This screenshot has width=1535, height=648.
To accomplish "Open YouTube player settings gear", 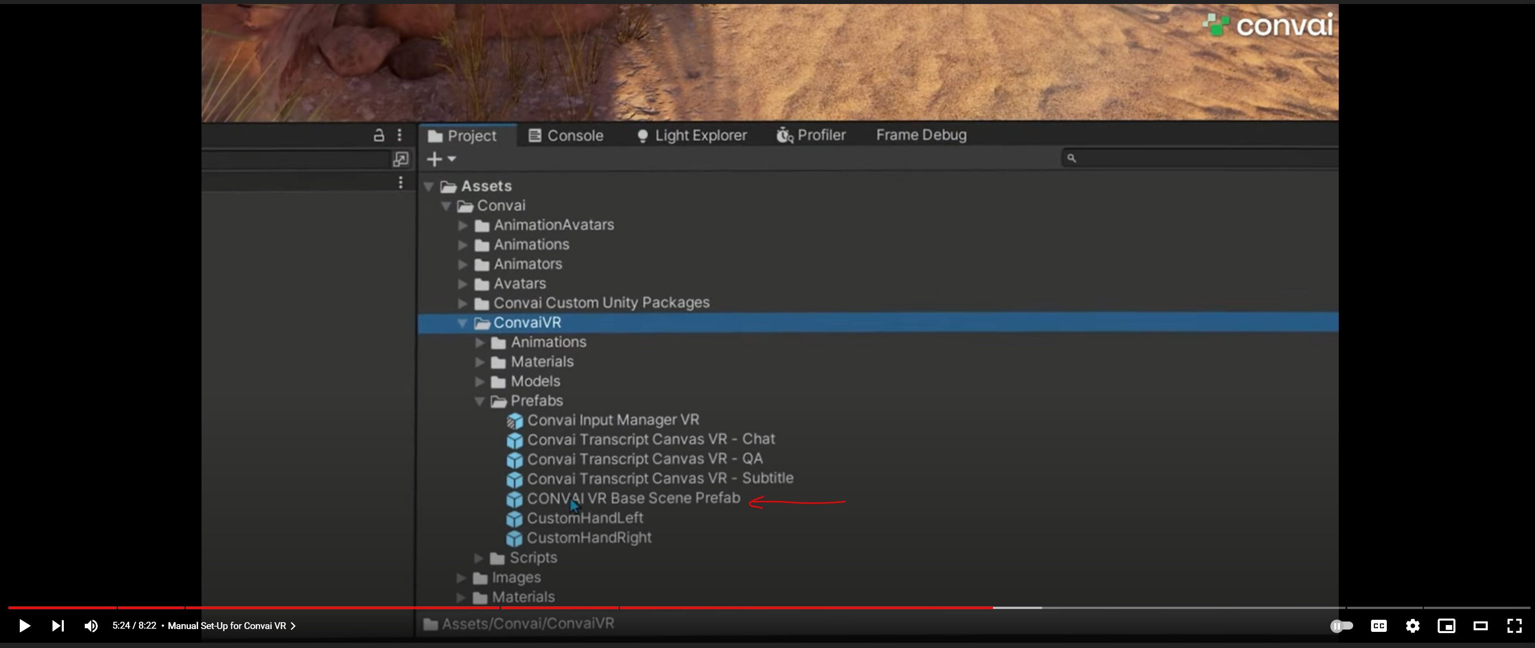I will tap(1413, 625).
